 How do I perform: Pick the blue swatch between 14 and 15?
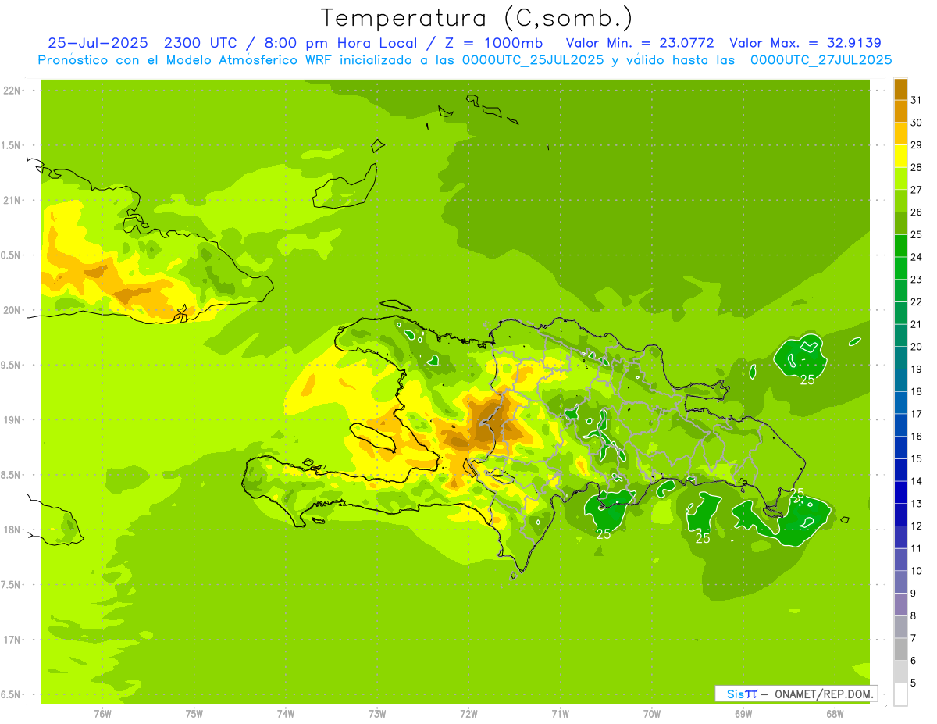[900, 470]
